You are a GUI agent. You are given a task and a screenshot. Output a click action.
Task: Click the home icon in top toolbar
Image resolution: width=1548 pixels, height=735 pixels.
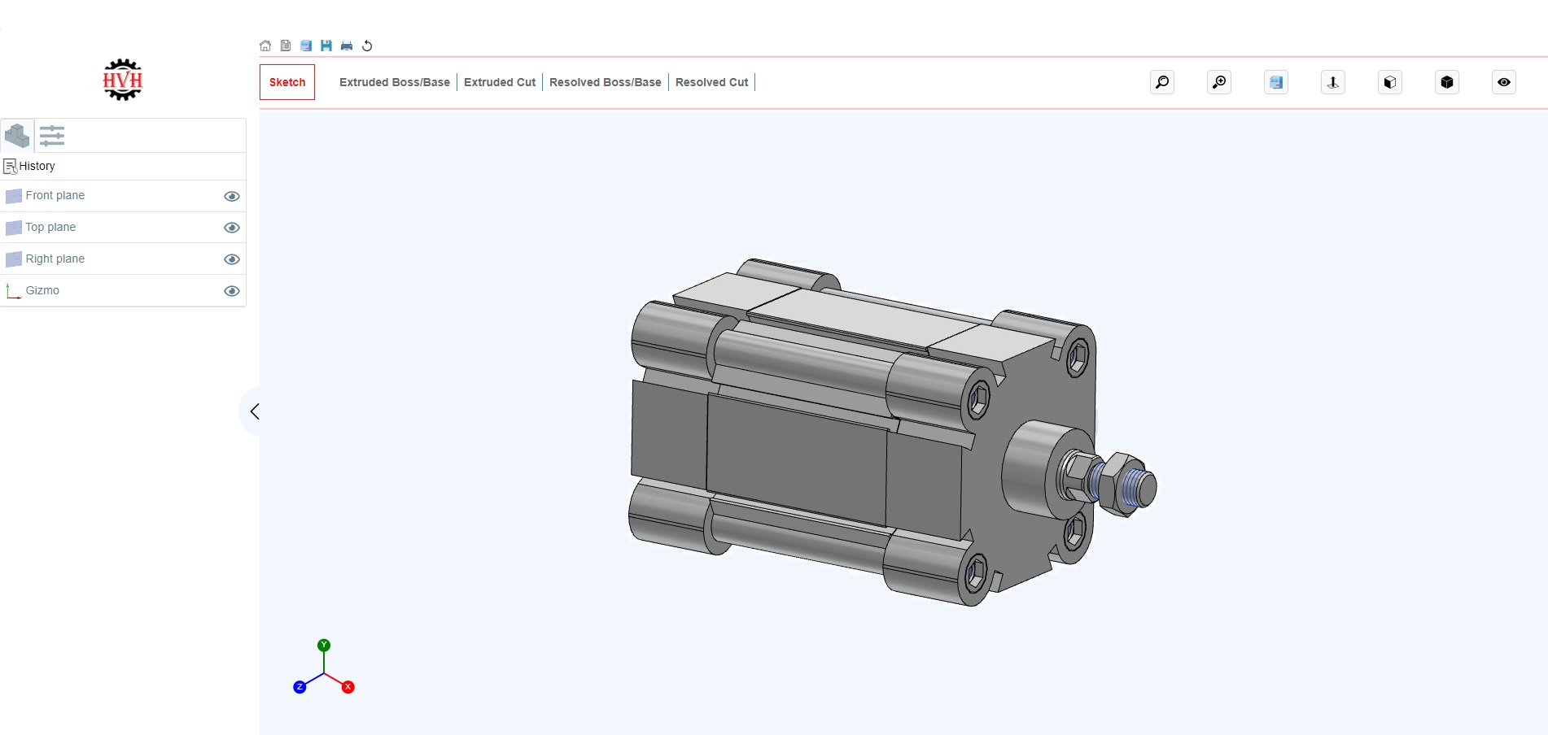[x=265, y=46]
